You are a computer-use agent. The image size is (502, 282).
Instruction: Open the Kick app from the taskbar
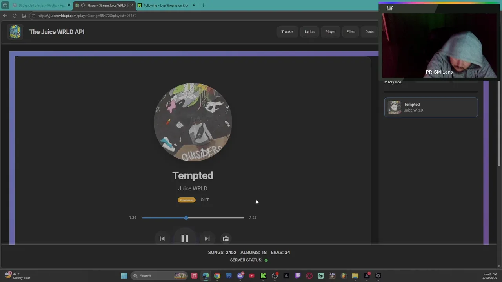tap(263, 276)
